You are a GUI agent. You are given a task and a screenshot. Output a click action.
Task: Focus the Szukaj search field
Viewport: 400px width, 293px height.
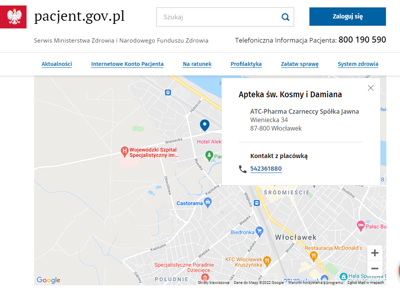225,17
